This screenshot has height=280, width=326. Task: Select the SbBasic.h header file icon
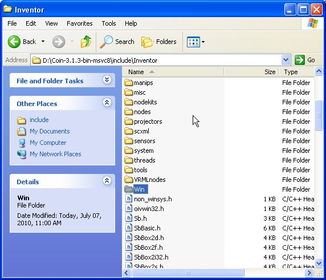click(x=129, y=228)
